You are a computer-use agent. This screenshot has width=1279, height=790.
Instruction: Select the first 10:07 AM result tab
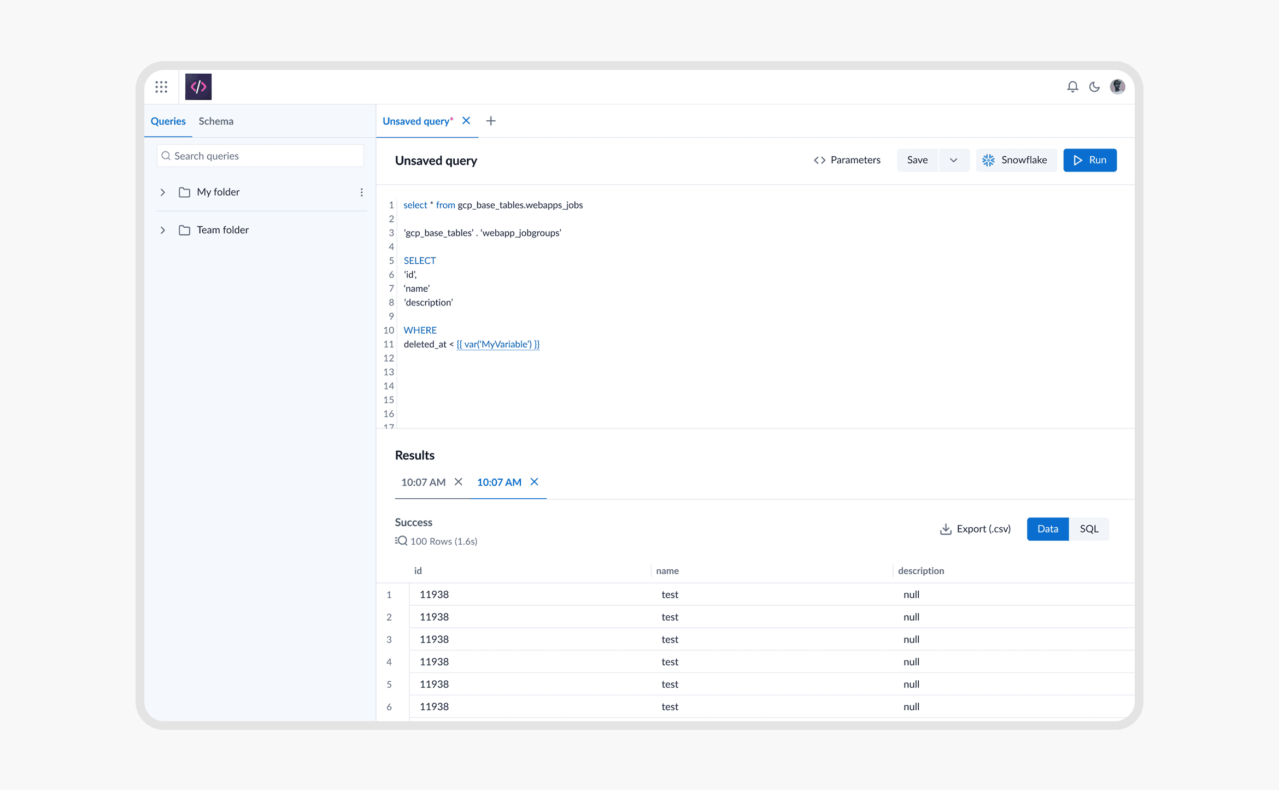tap(423, 482)
